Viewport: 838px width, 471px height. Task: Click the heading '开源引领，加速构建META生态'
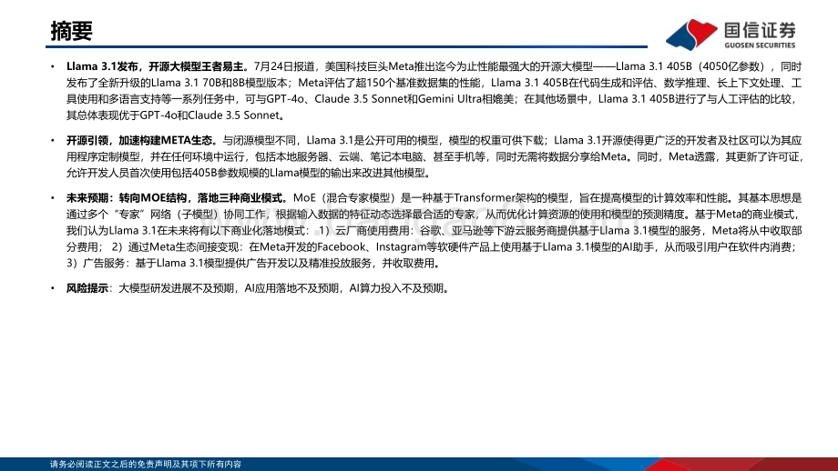point(139,140)
